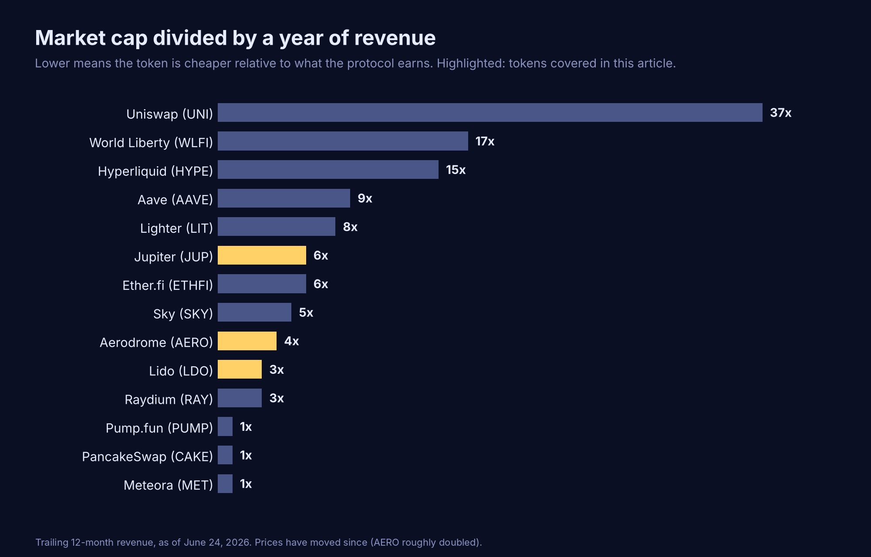
Task: Click the Ether.fi (ETHFI) bar
Action: pos(262,284)
